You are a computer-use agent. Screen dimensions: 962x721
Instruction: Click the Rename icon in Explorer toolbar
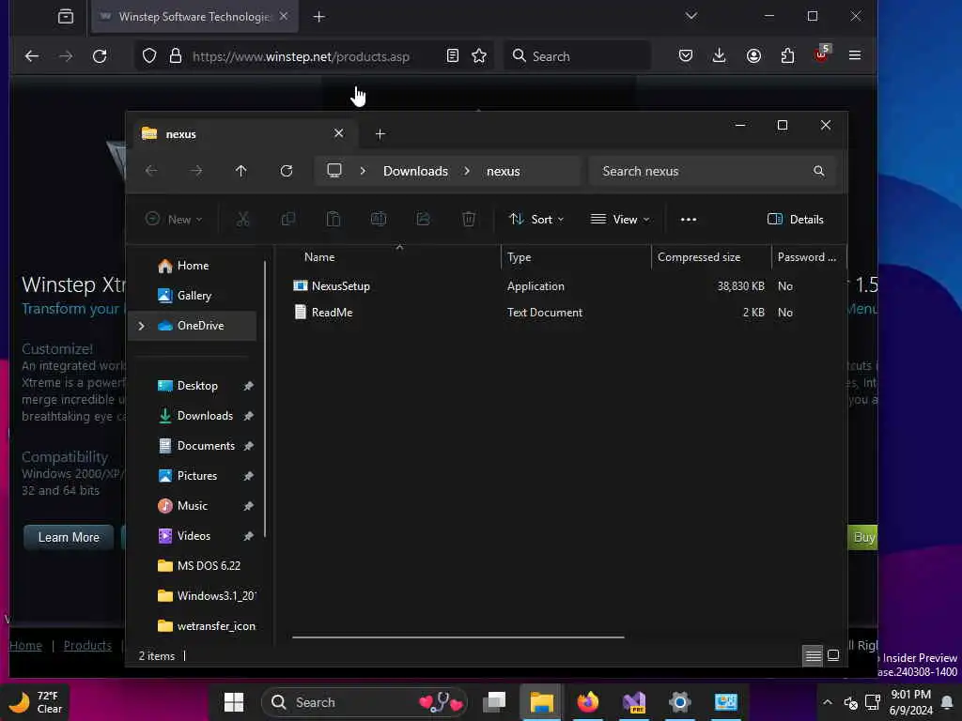tap(379, 219)
